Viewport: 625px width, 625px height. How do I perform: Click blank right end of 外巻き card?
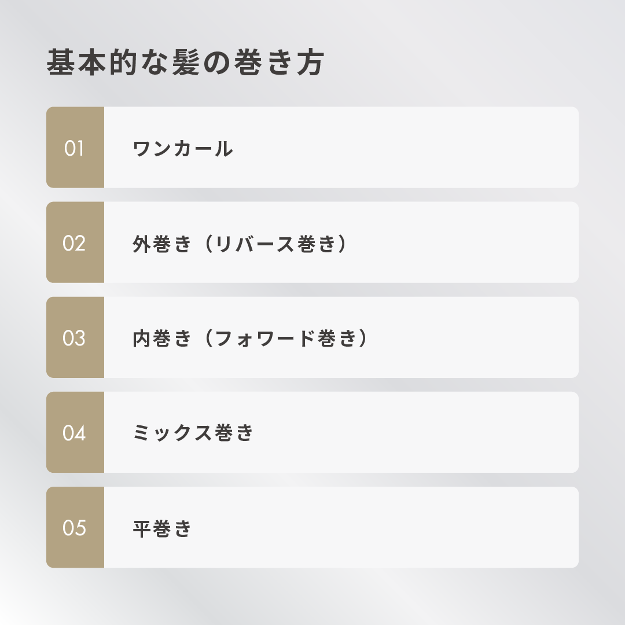tap(521, 243)
